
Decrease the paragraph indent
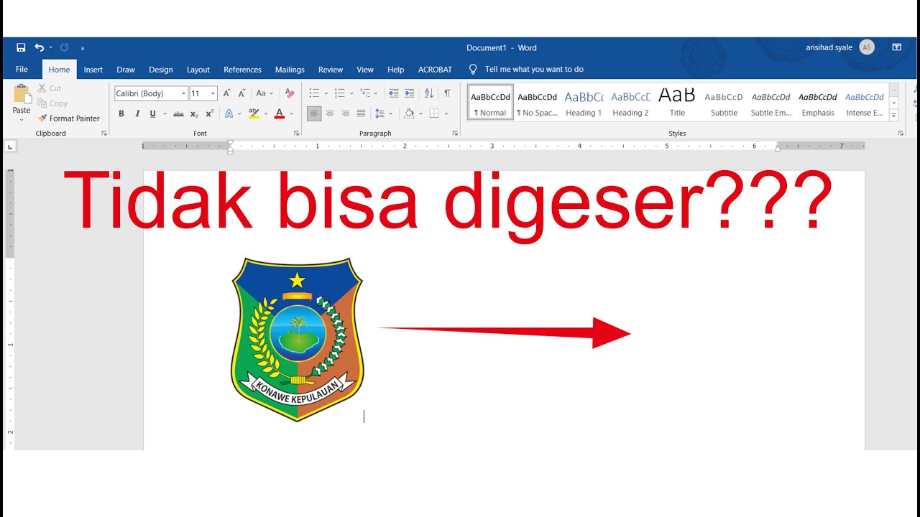[393, 93]
